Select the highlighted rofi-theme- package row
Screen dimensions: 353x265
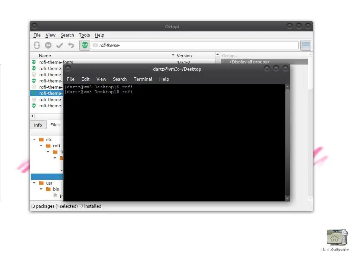click(47, 93)
